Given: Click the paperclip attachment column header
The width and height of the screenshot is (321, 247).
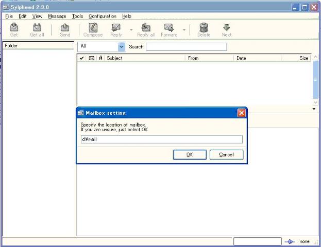Looking at the screenshot, I should pyautogui.click(x=100, y=58).
